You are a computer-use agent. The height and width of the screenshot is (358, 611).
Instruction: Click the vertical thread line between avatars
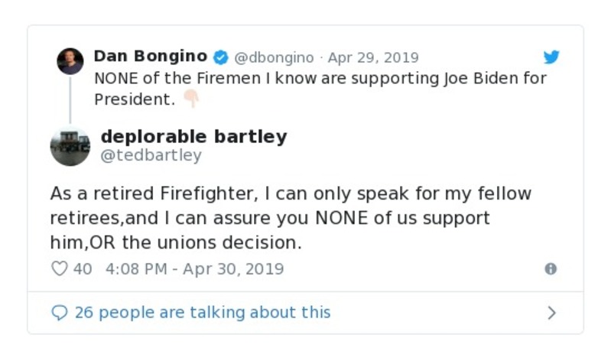click(70, 99)
